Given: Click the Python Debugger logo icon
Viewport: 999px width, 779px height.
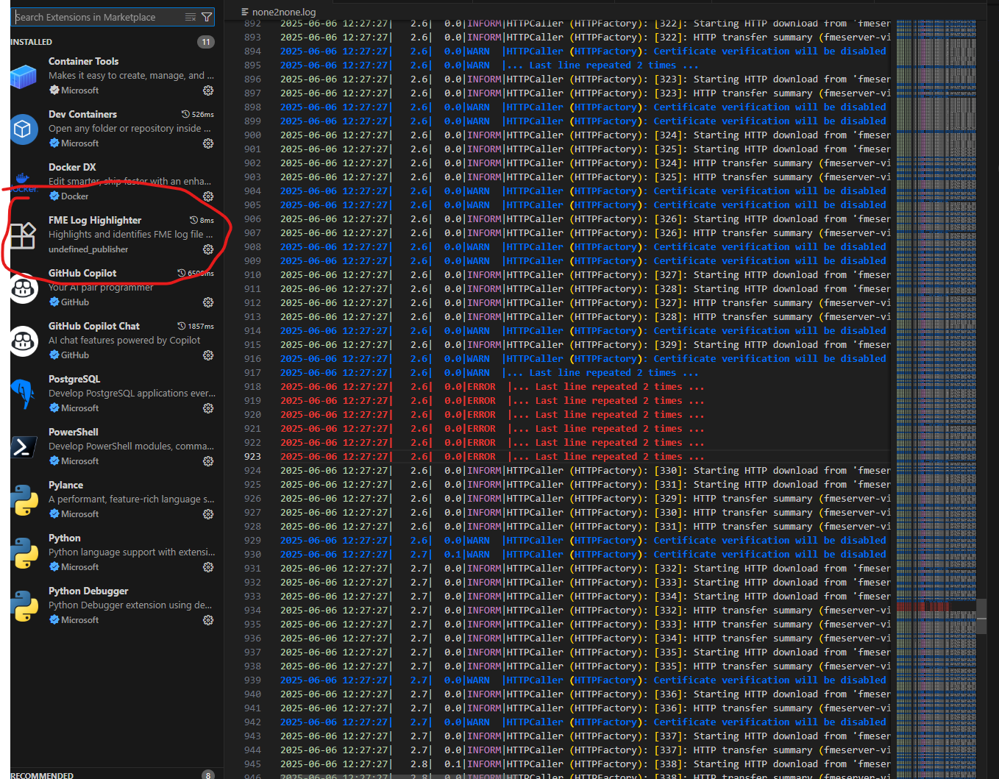Looking at the screenshot, I should (x=24, y=606).
